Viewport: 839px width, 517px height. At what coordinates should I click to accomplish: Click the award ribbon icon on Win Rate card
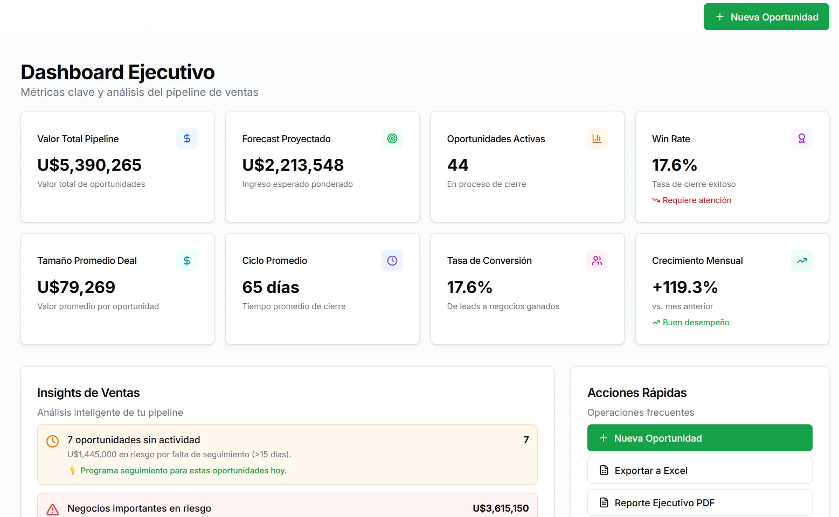(x=802, y=138)
